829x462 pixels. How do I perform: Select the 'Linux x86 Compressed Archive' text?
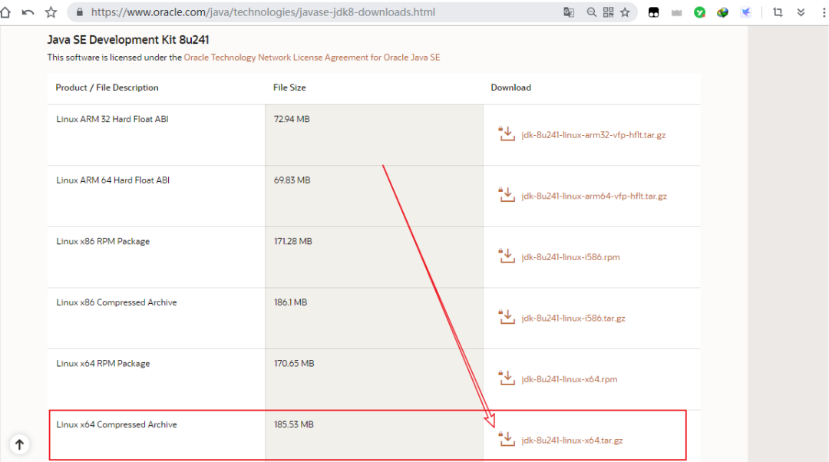pyautogui.click(x=117, y=302)
